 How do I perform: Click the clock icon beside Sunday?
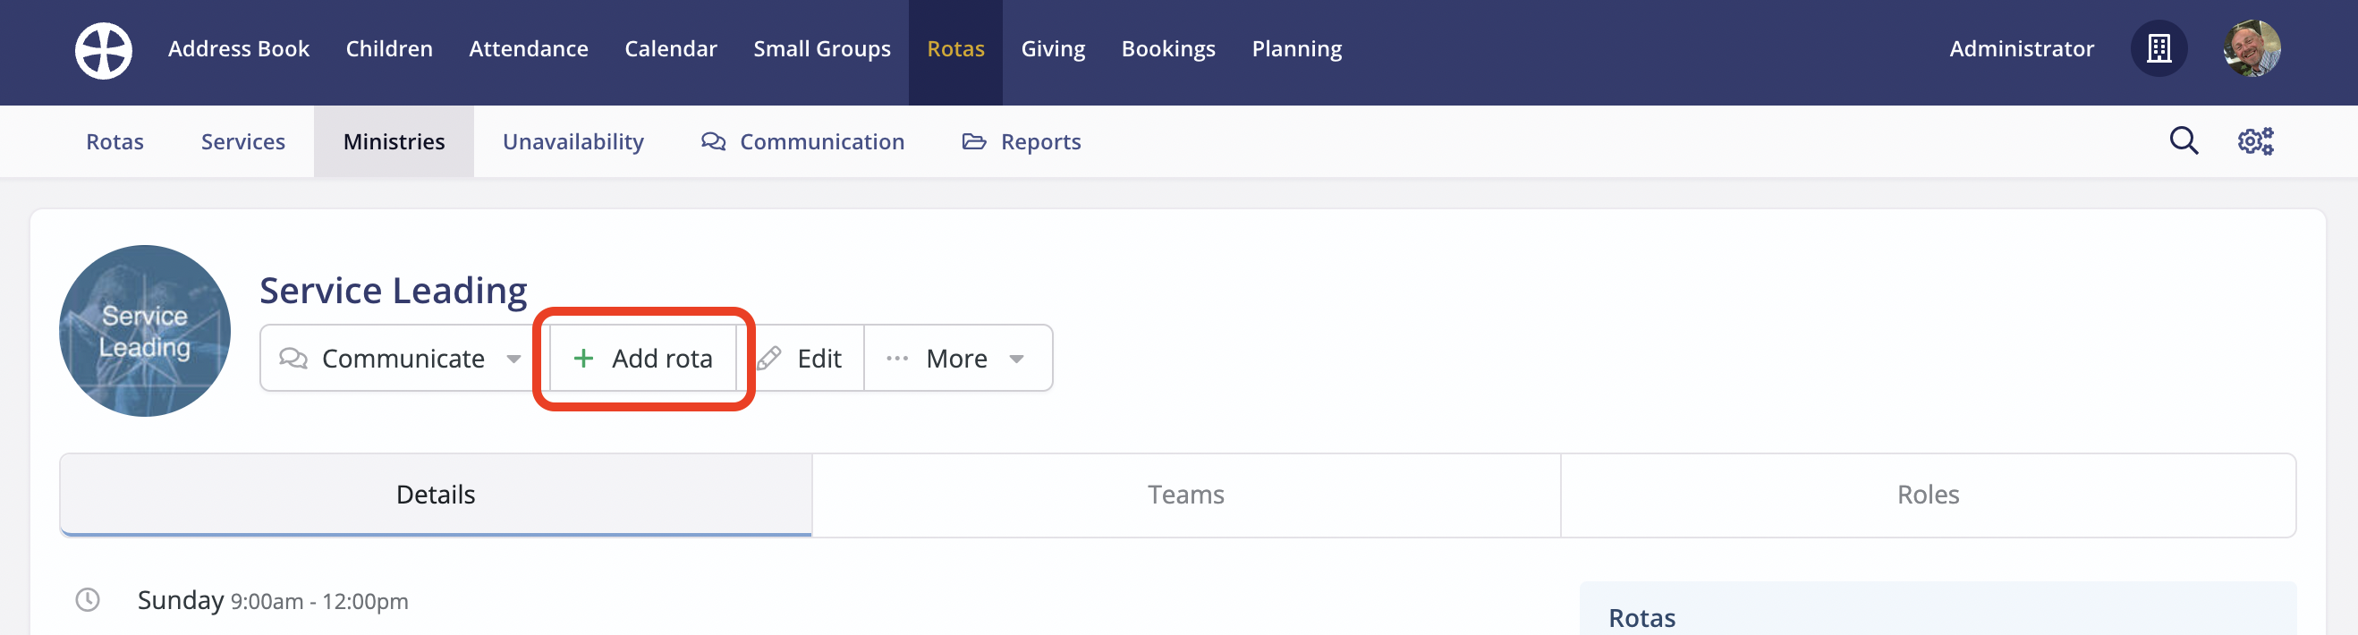click(x=87, y=599)
